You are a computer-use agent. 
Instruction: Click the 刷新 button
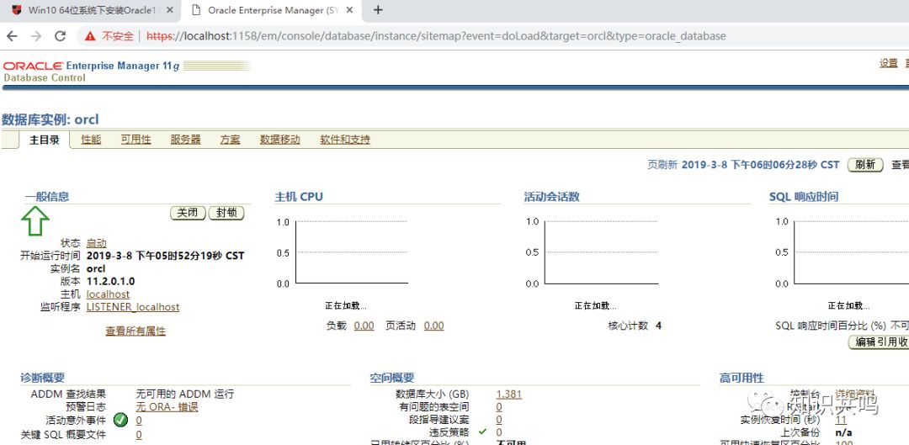tap(865, 165)
